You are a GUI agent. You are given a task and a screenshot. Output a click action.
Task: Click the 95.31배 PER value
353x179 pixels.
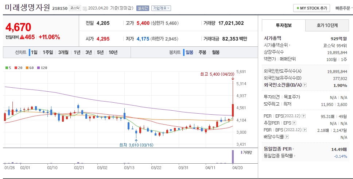coord(327,117)
